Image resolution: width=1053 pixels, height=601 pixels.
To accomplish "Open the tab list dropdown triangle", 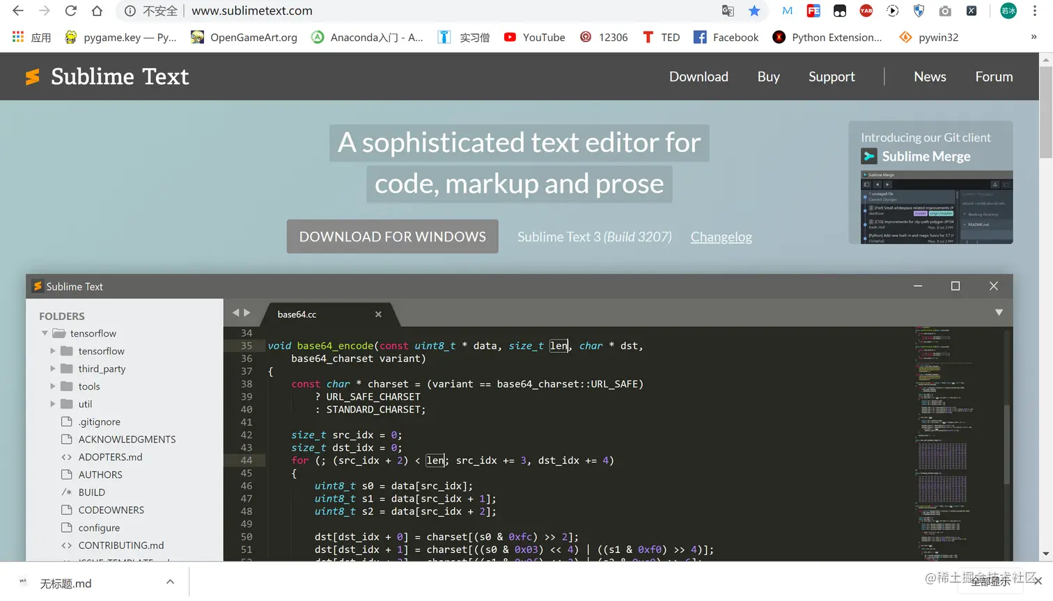I will coord(999,313).
